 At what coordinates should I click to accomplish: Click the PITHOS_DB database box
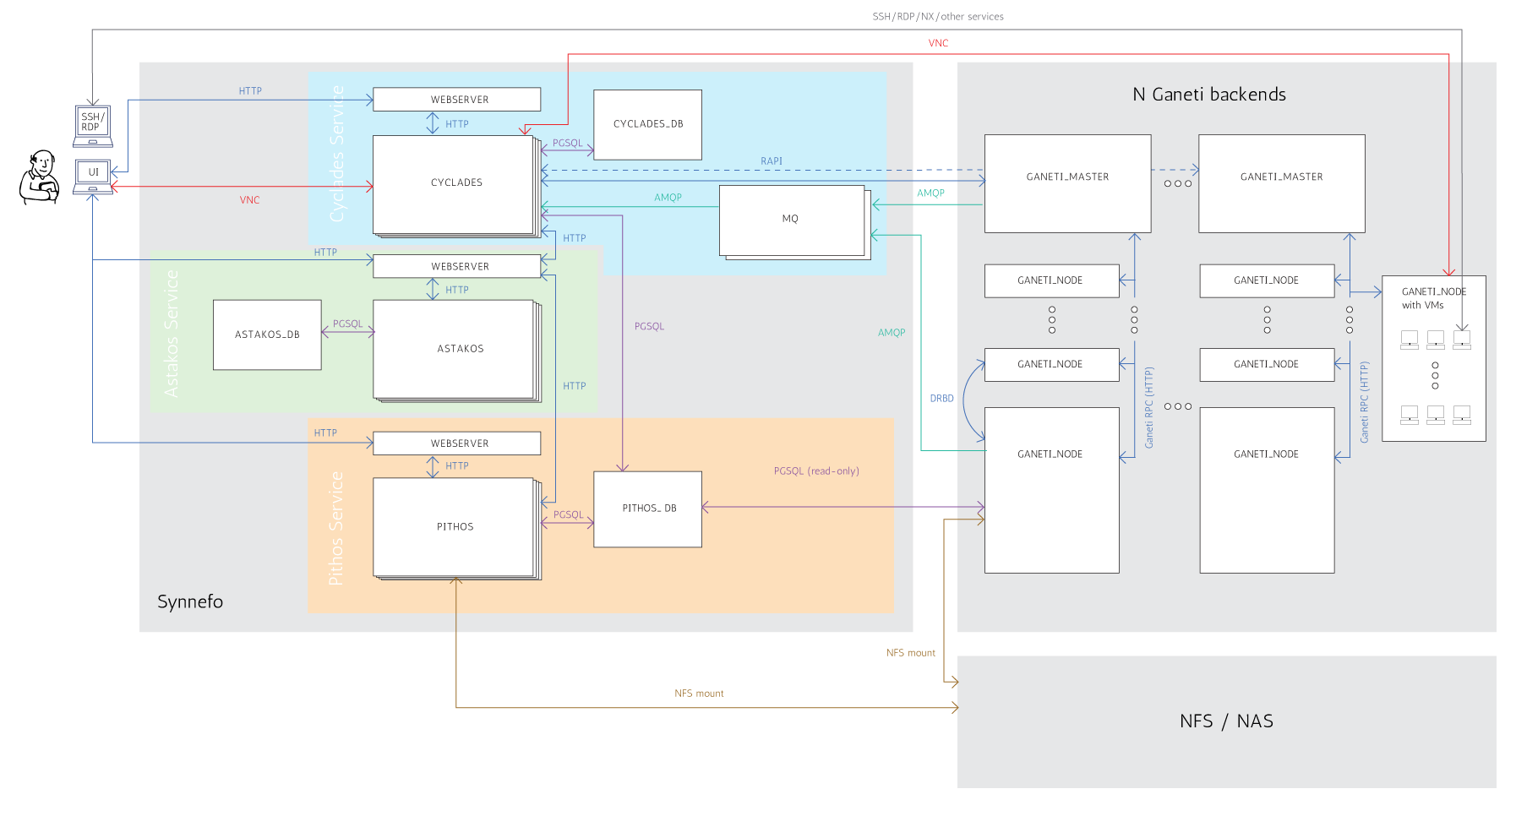click(647, 509)
